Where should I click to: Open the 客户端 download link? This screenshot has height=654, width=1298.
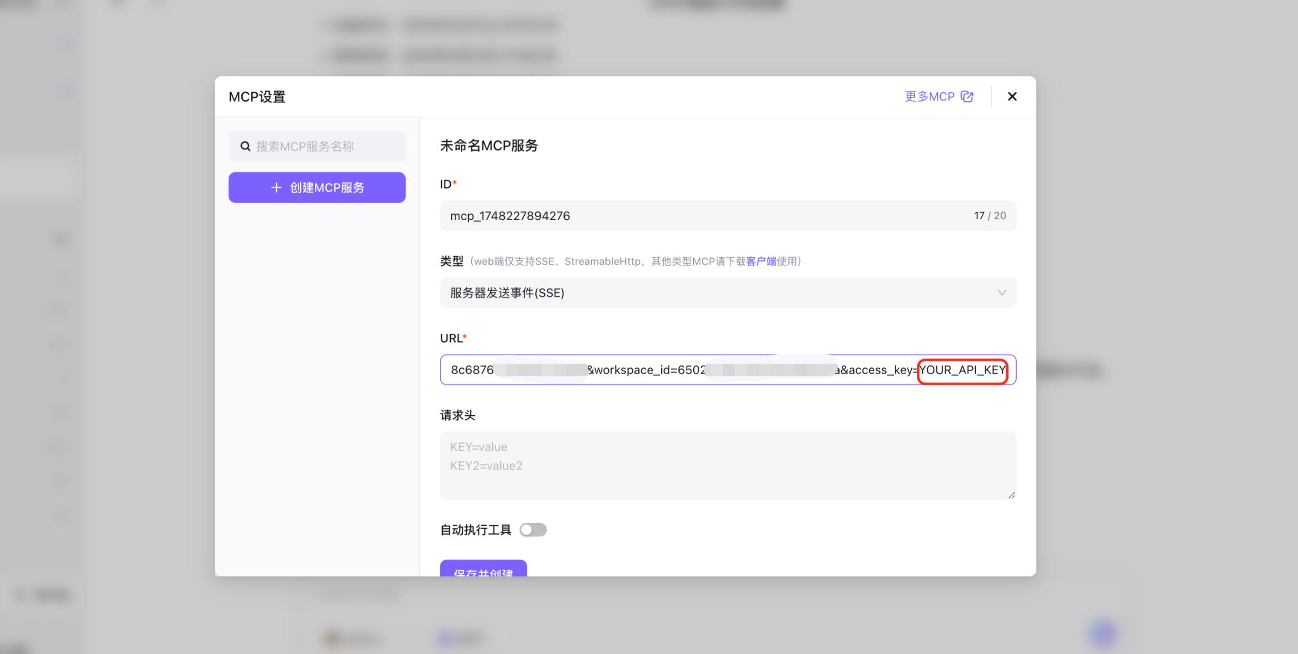click(x=761, y=261)
